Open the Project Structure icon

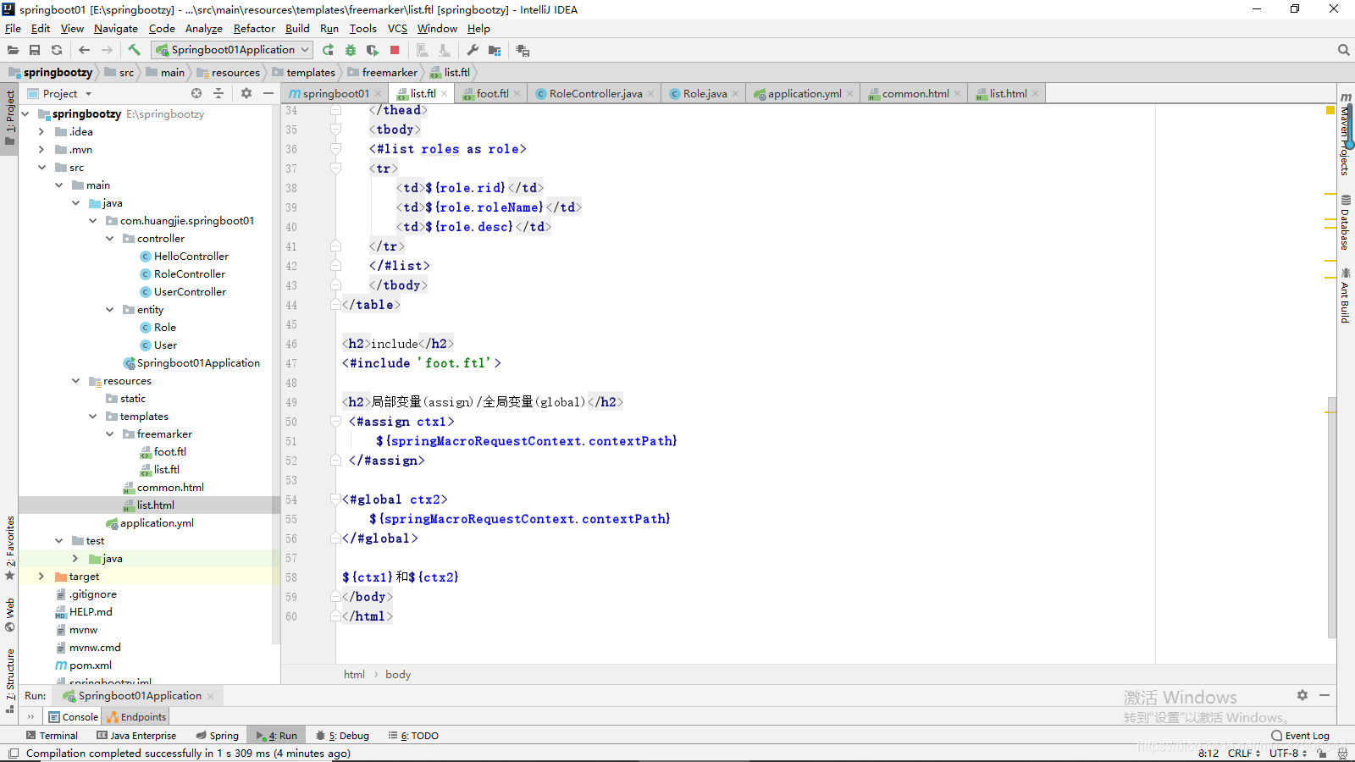[495, 50]
